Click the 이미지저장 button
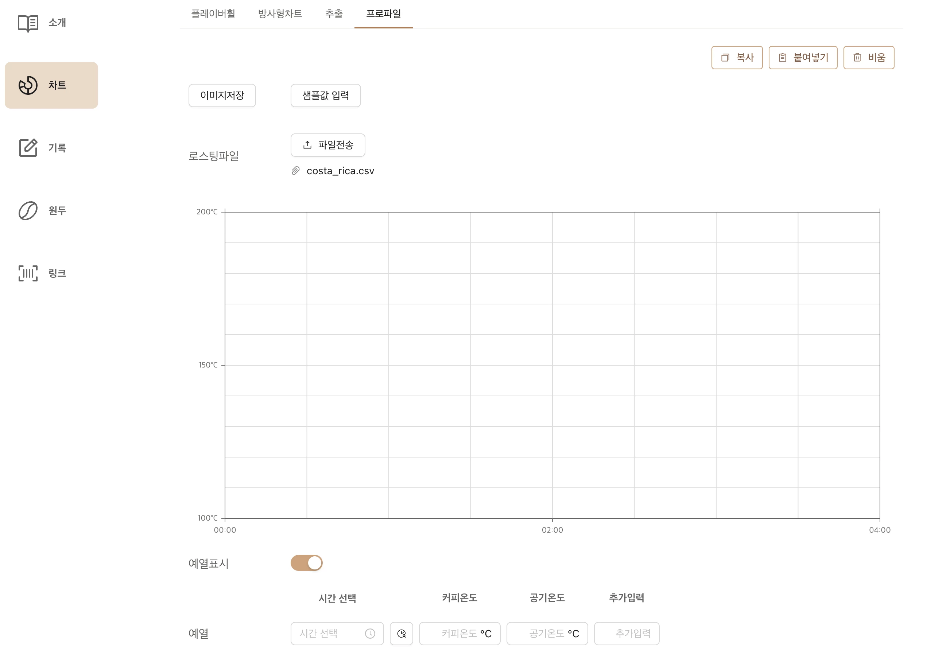This screenshot has height=654, width=927. 222,96
